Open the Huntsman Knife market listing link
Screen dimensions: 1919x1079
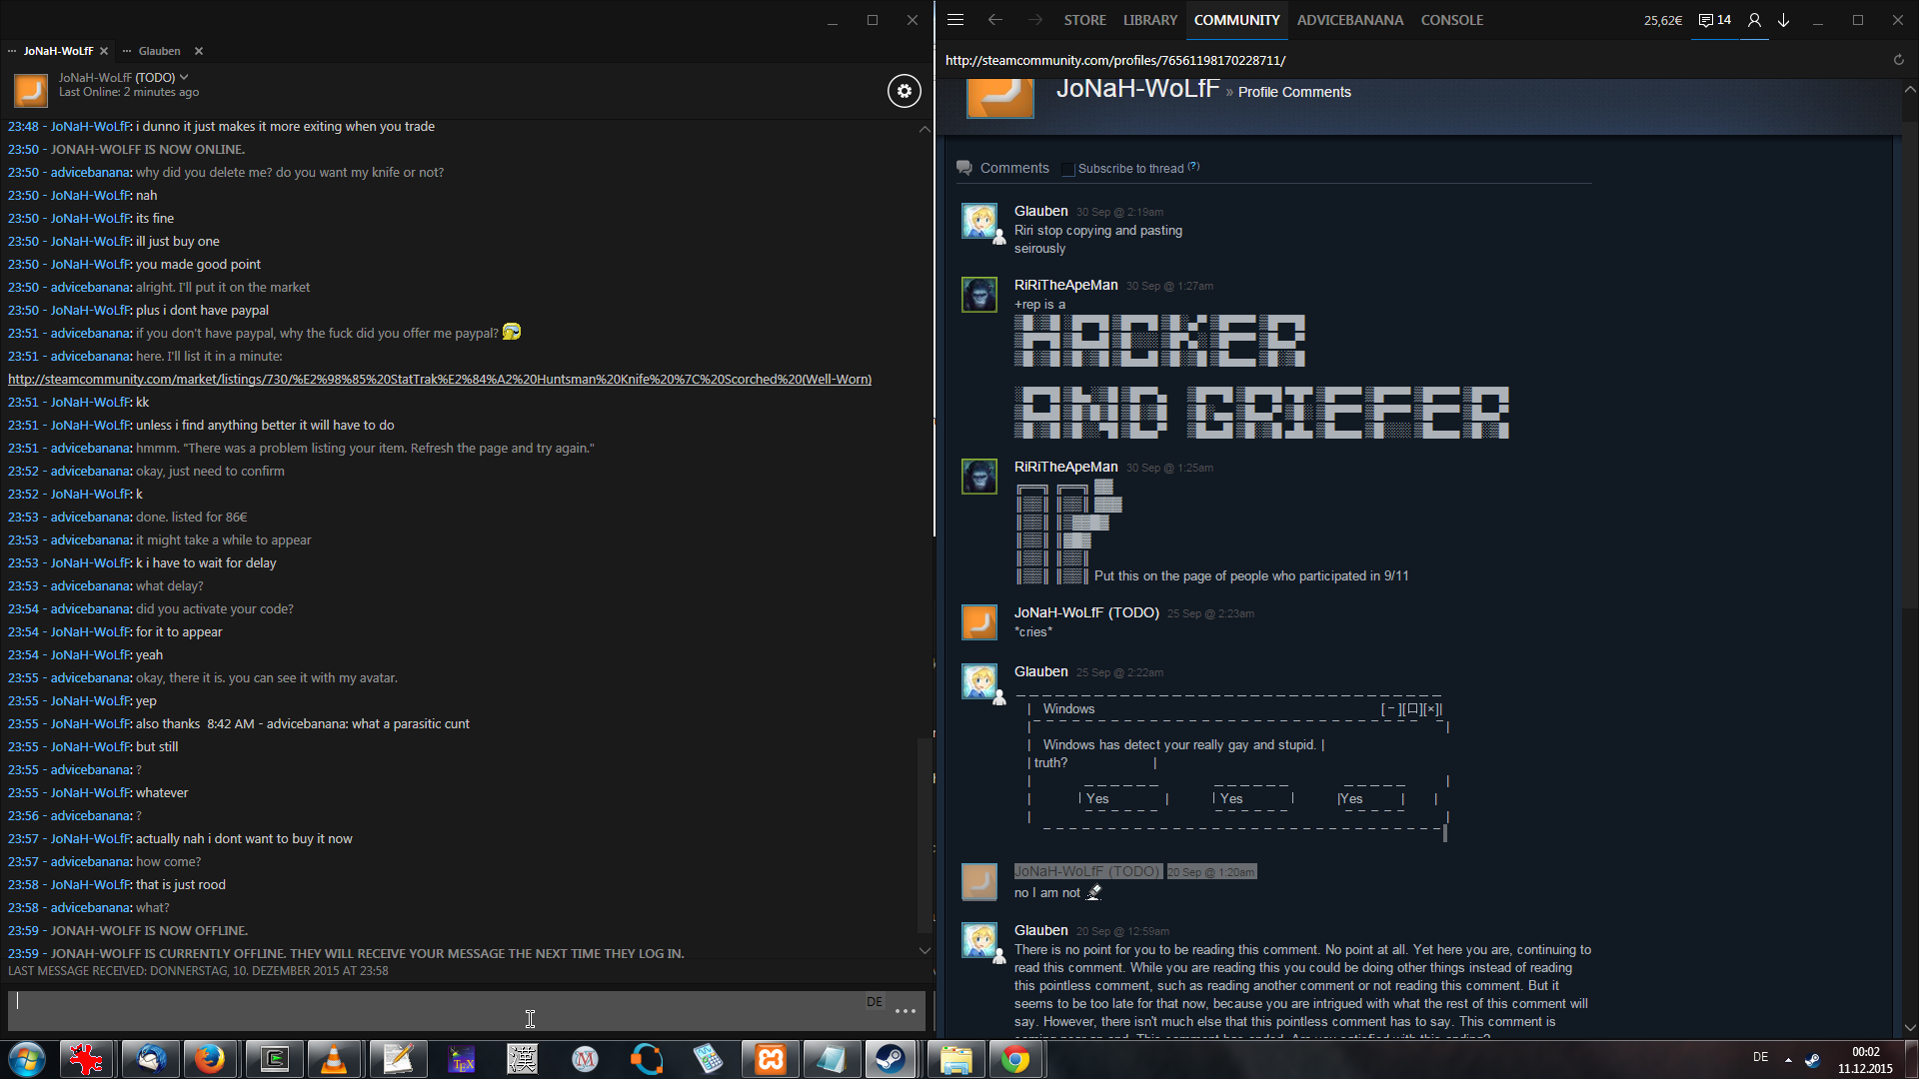440,380
